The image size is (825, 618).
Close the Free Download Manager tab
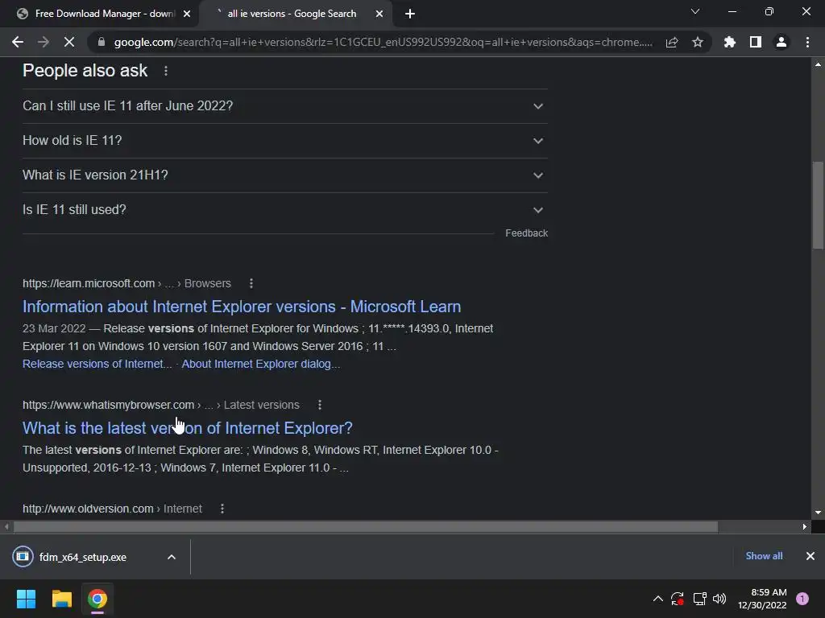point(187,14)
